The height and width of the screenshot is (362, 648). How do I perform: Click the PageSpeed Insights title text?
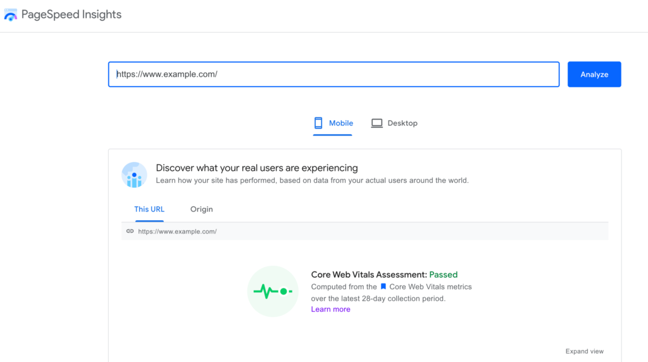click(x=71, y=15)
